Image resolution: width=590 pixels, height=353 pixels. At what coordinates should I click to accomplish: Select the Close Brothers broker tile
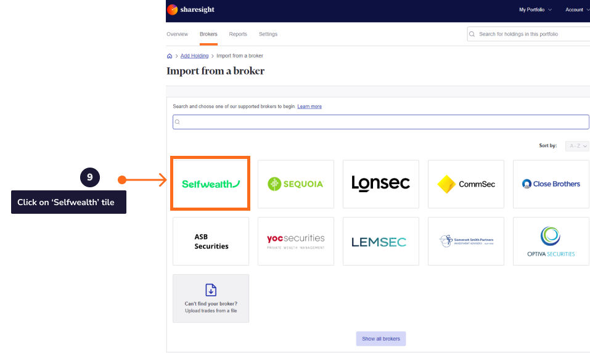(x=551, y=184)
